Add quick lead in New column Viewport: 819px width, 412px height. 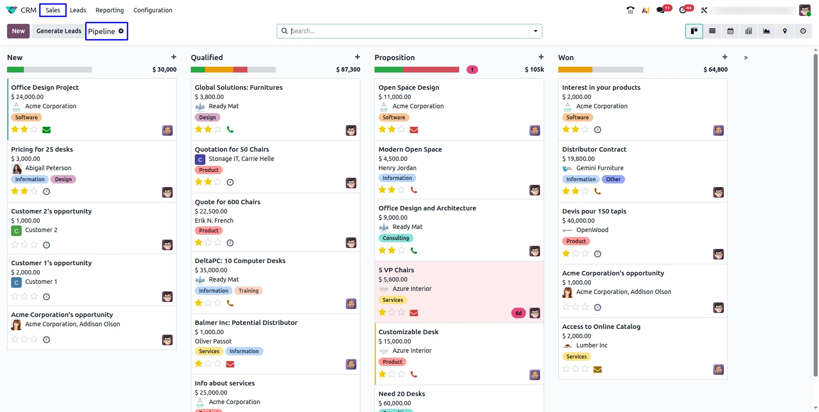tap(174, 57)
